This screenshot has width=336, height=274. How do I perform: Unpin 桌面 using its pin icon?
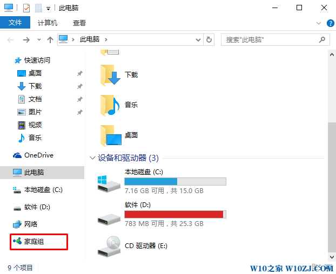pyautogui.click(x=80, y=73)
